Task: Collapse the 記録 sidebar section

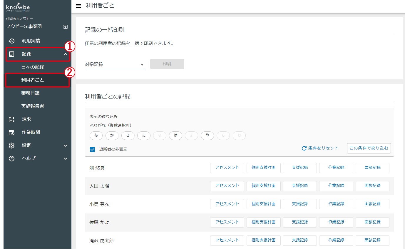Action: [x=66, y=54]
